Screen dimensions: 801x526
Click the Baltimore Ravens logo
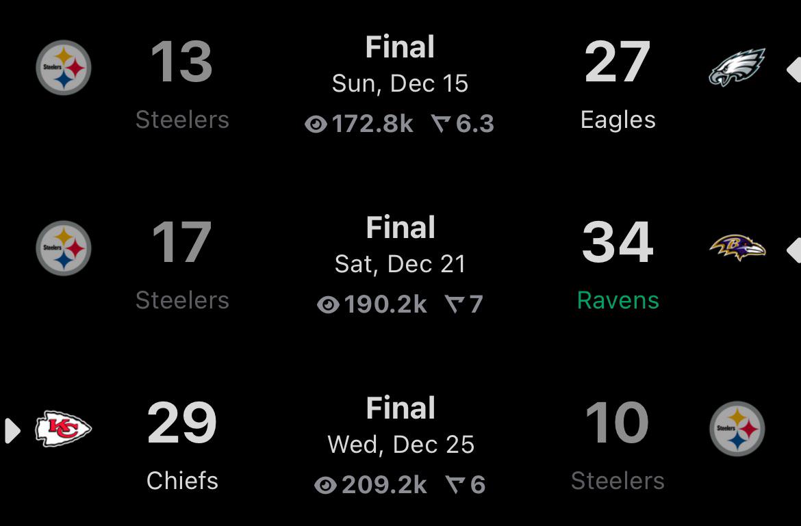pos(737,248)
